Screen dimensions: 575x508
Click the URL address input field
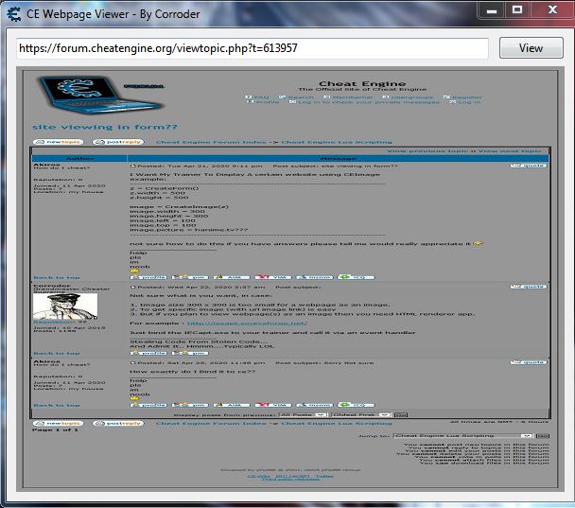[253, 48]
